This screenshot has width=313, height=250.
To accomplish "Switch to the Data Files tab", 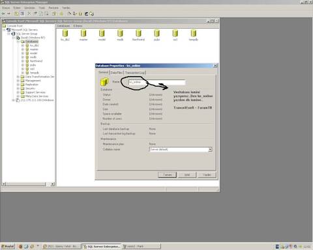I will click(x=117, y=73).
